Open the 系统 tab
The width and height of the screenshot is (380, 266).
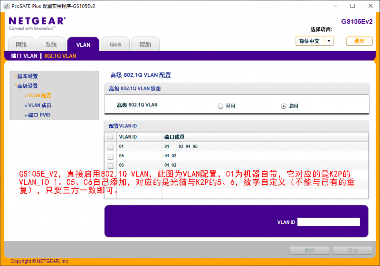[x=51, y=44]
